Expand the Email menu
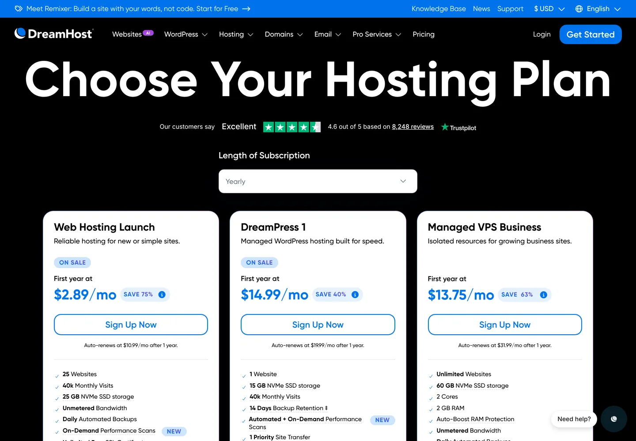Viewport: 636px width, 441px height. (x=328, y=34)
